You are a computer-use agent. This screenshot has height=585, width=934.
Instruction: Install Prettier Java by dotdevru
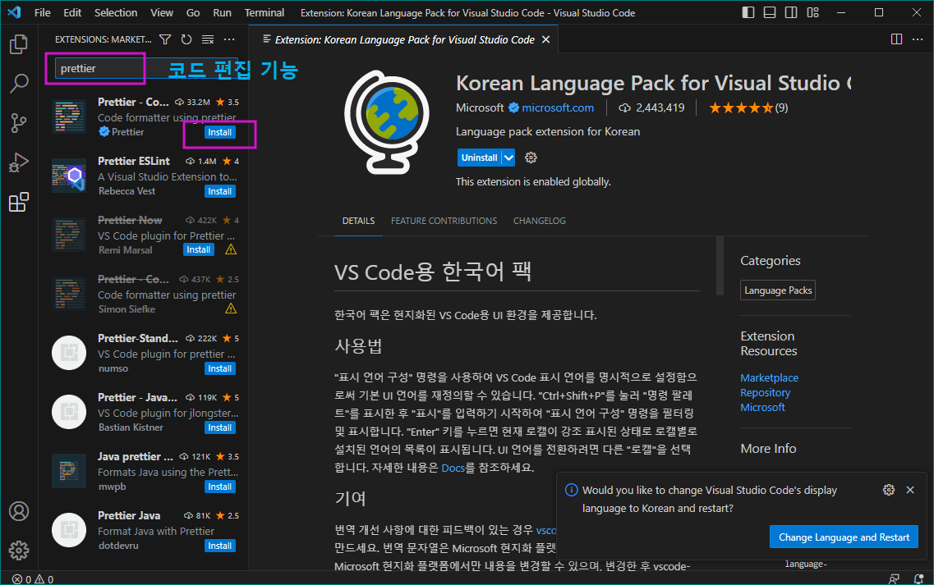coord(220,546)
